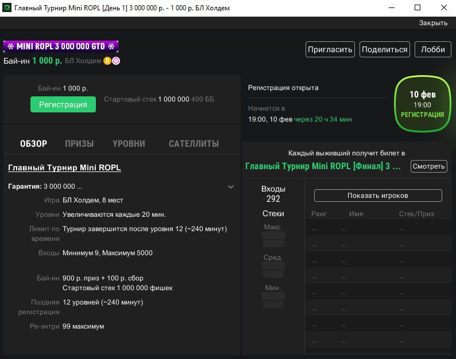Click Закрыть in the top bar
This screenshot has width=456, height=359.
433,23
